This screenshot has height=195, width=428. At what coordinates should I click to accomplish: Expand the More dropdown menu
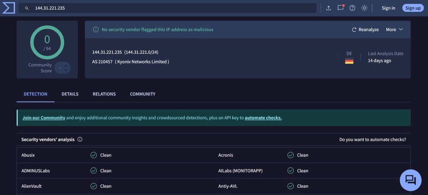[x=394, y=29]
